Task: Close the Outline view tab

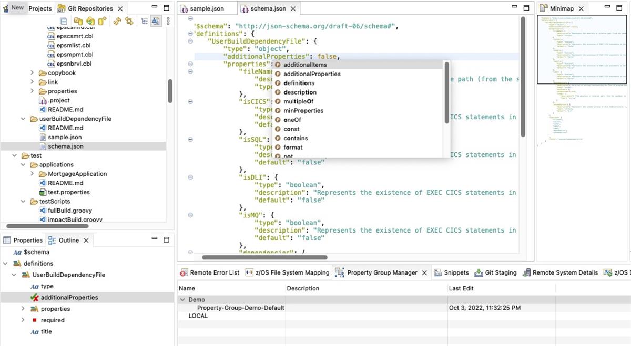Action: 86,240
